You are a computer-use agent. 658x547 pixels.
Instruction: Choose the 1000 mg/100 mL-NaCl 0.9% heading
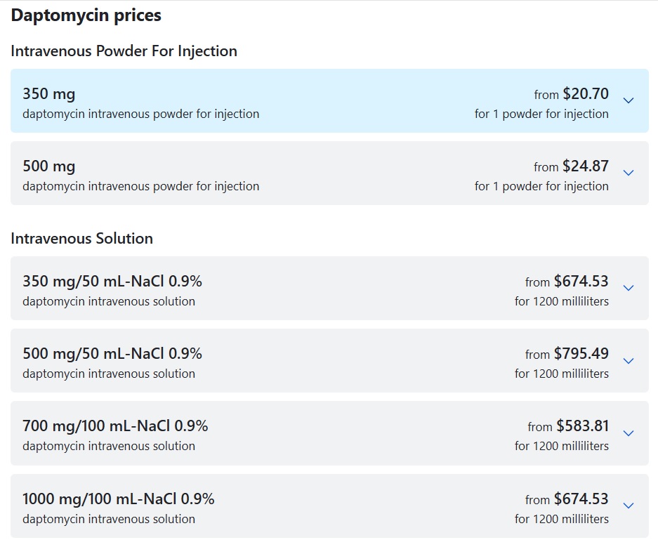coord(118,499)
